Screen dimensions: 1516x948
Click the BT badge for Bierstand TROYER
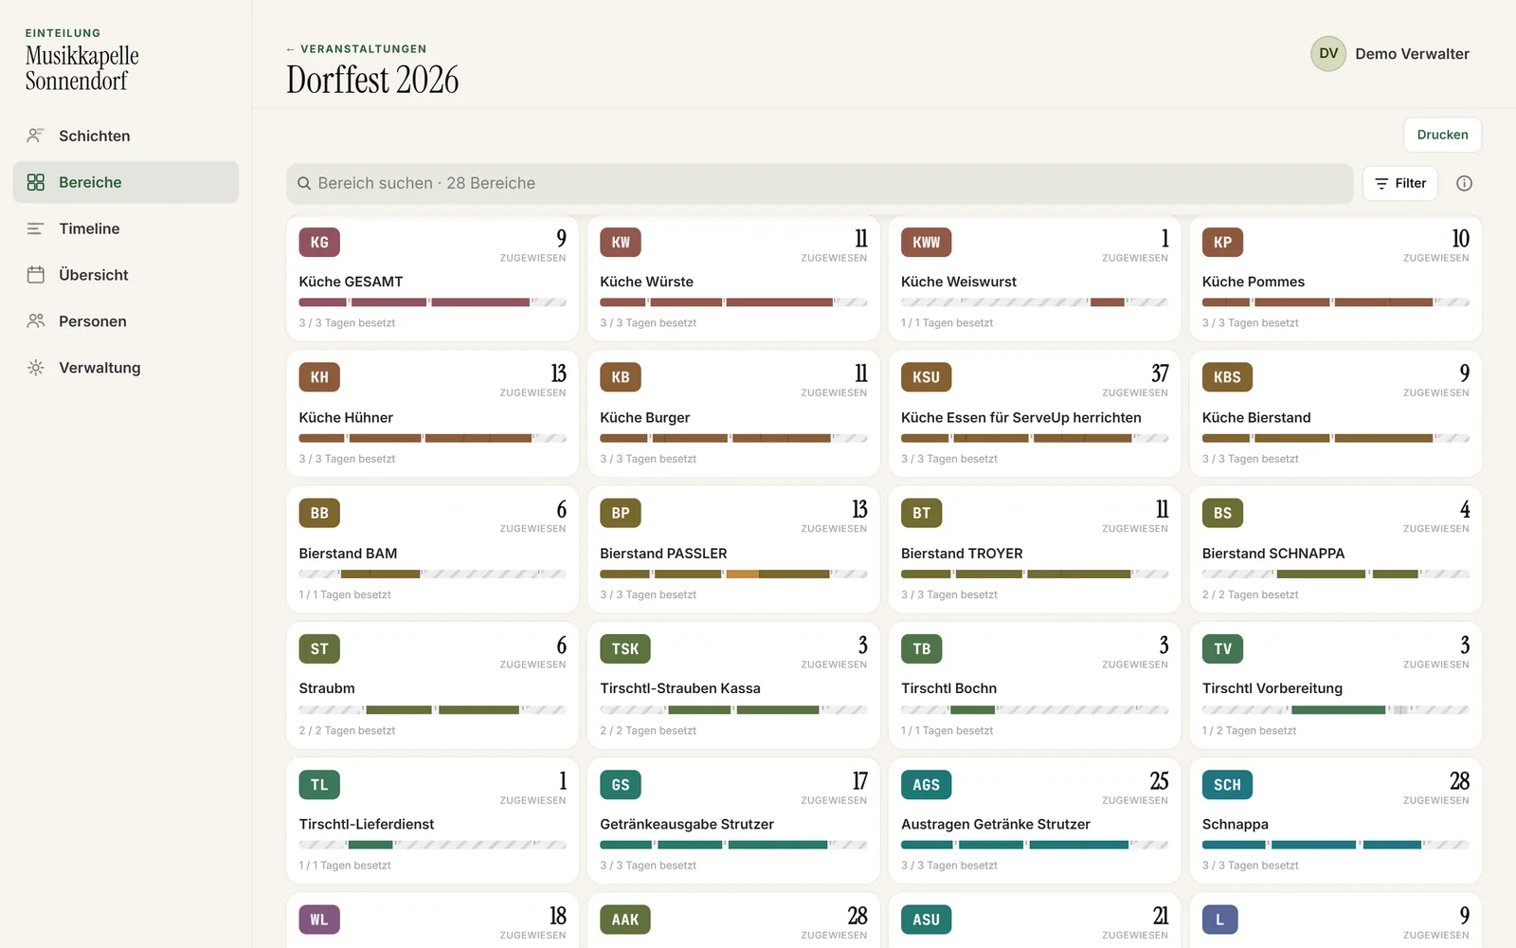pyautogui.click(x=922, y=513)
